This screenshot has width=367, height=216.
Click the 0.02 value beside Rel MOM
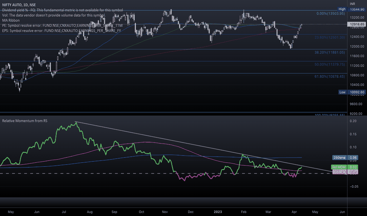tap(353, 167)
